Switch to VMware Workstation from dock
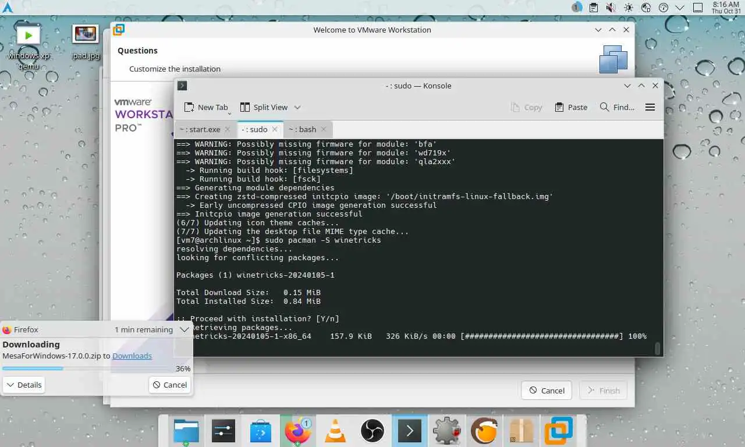This screenshot has height=447, width=745. click(x=559, y=431)
